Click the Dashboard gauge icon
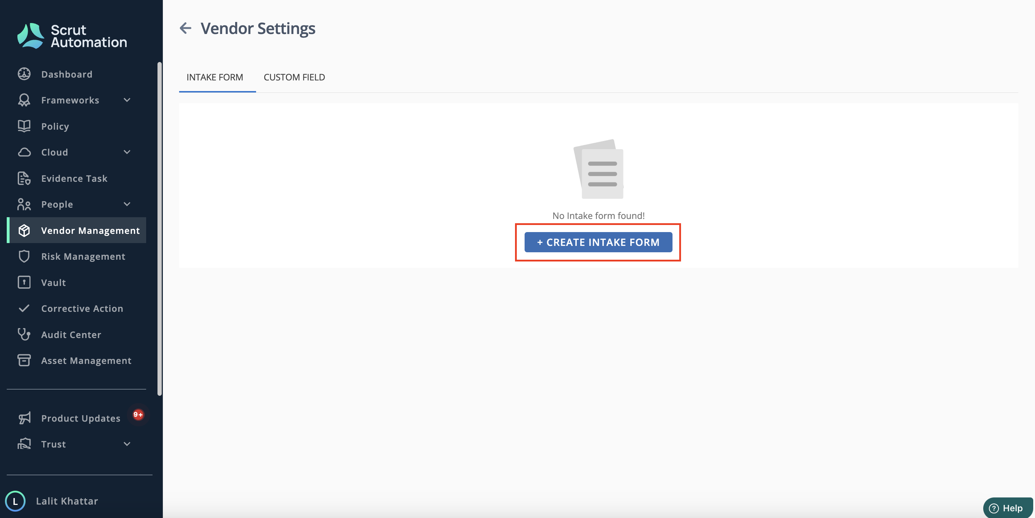1035x518 pixels. pos(24,74)
